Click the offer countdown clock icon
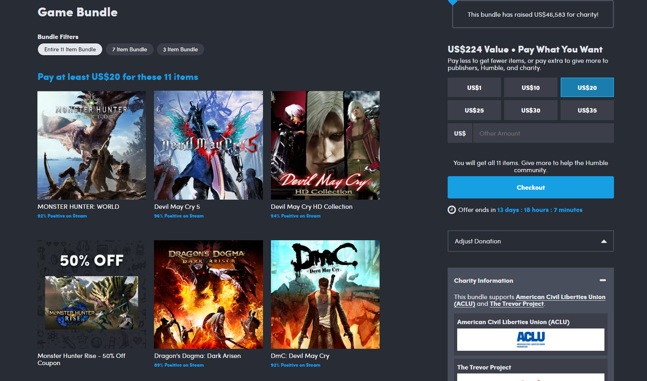This screenshot has height=381, width=647. [452, 210]
